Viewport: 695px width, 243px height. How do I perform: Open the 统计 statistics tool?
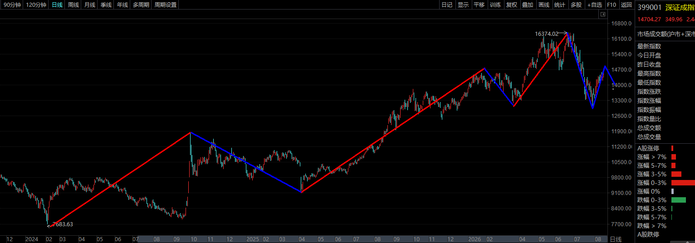coord(560,5)
